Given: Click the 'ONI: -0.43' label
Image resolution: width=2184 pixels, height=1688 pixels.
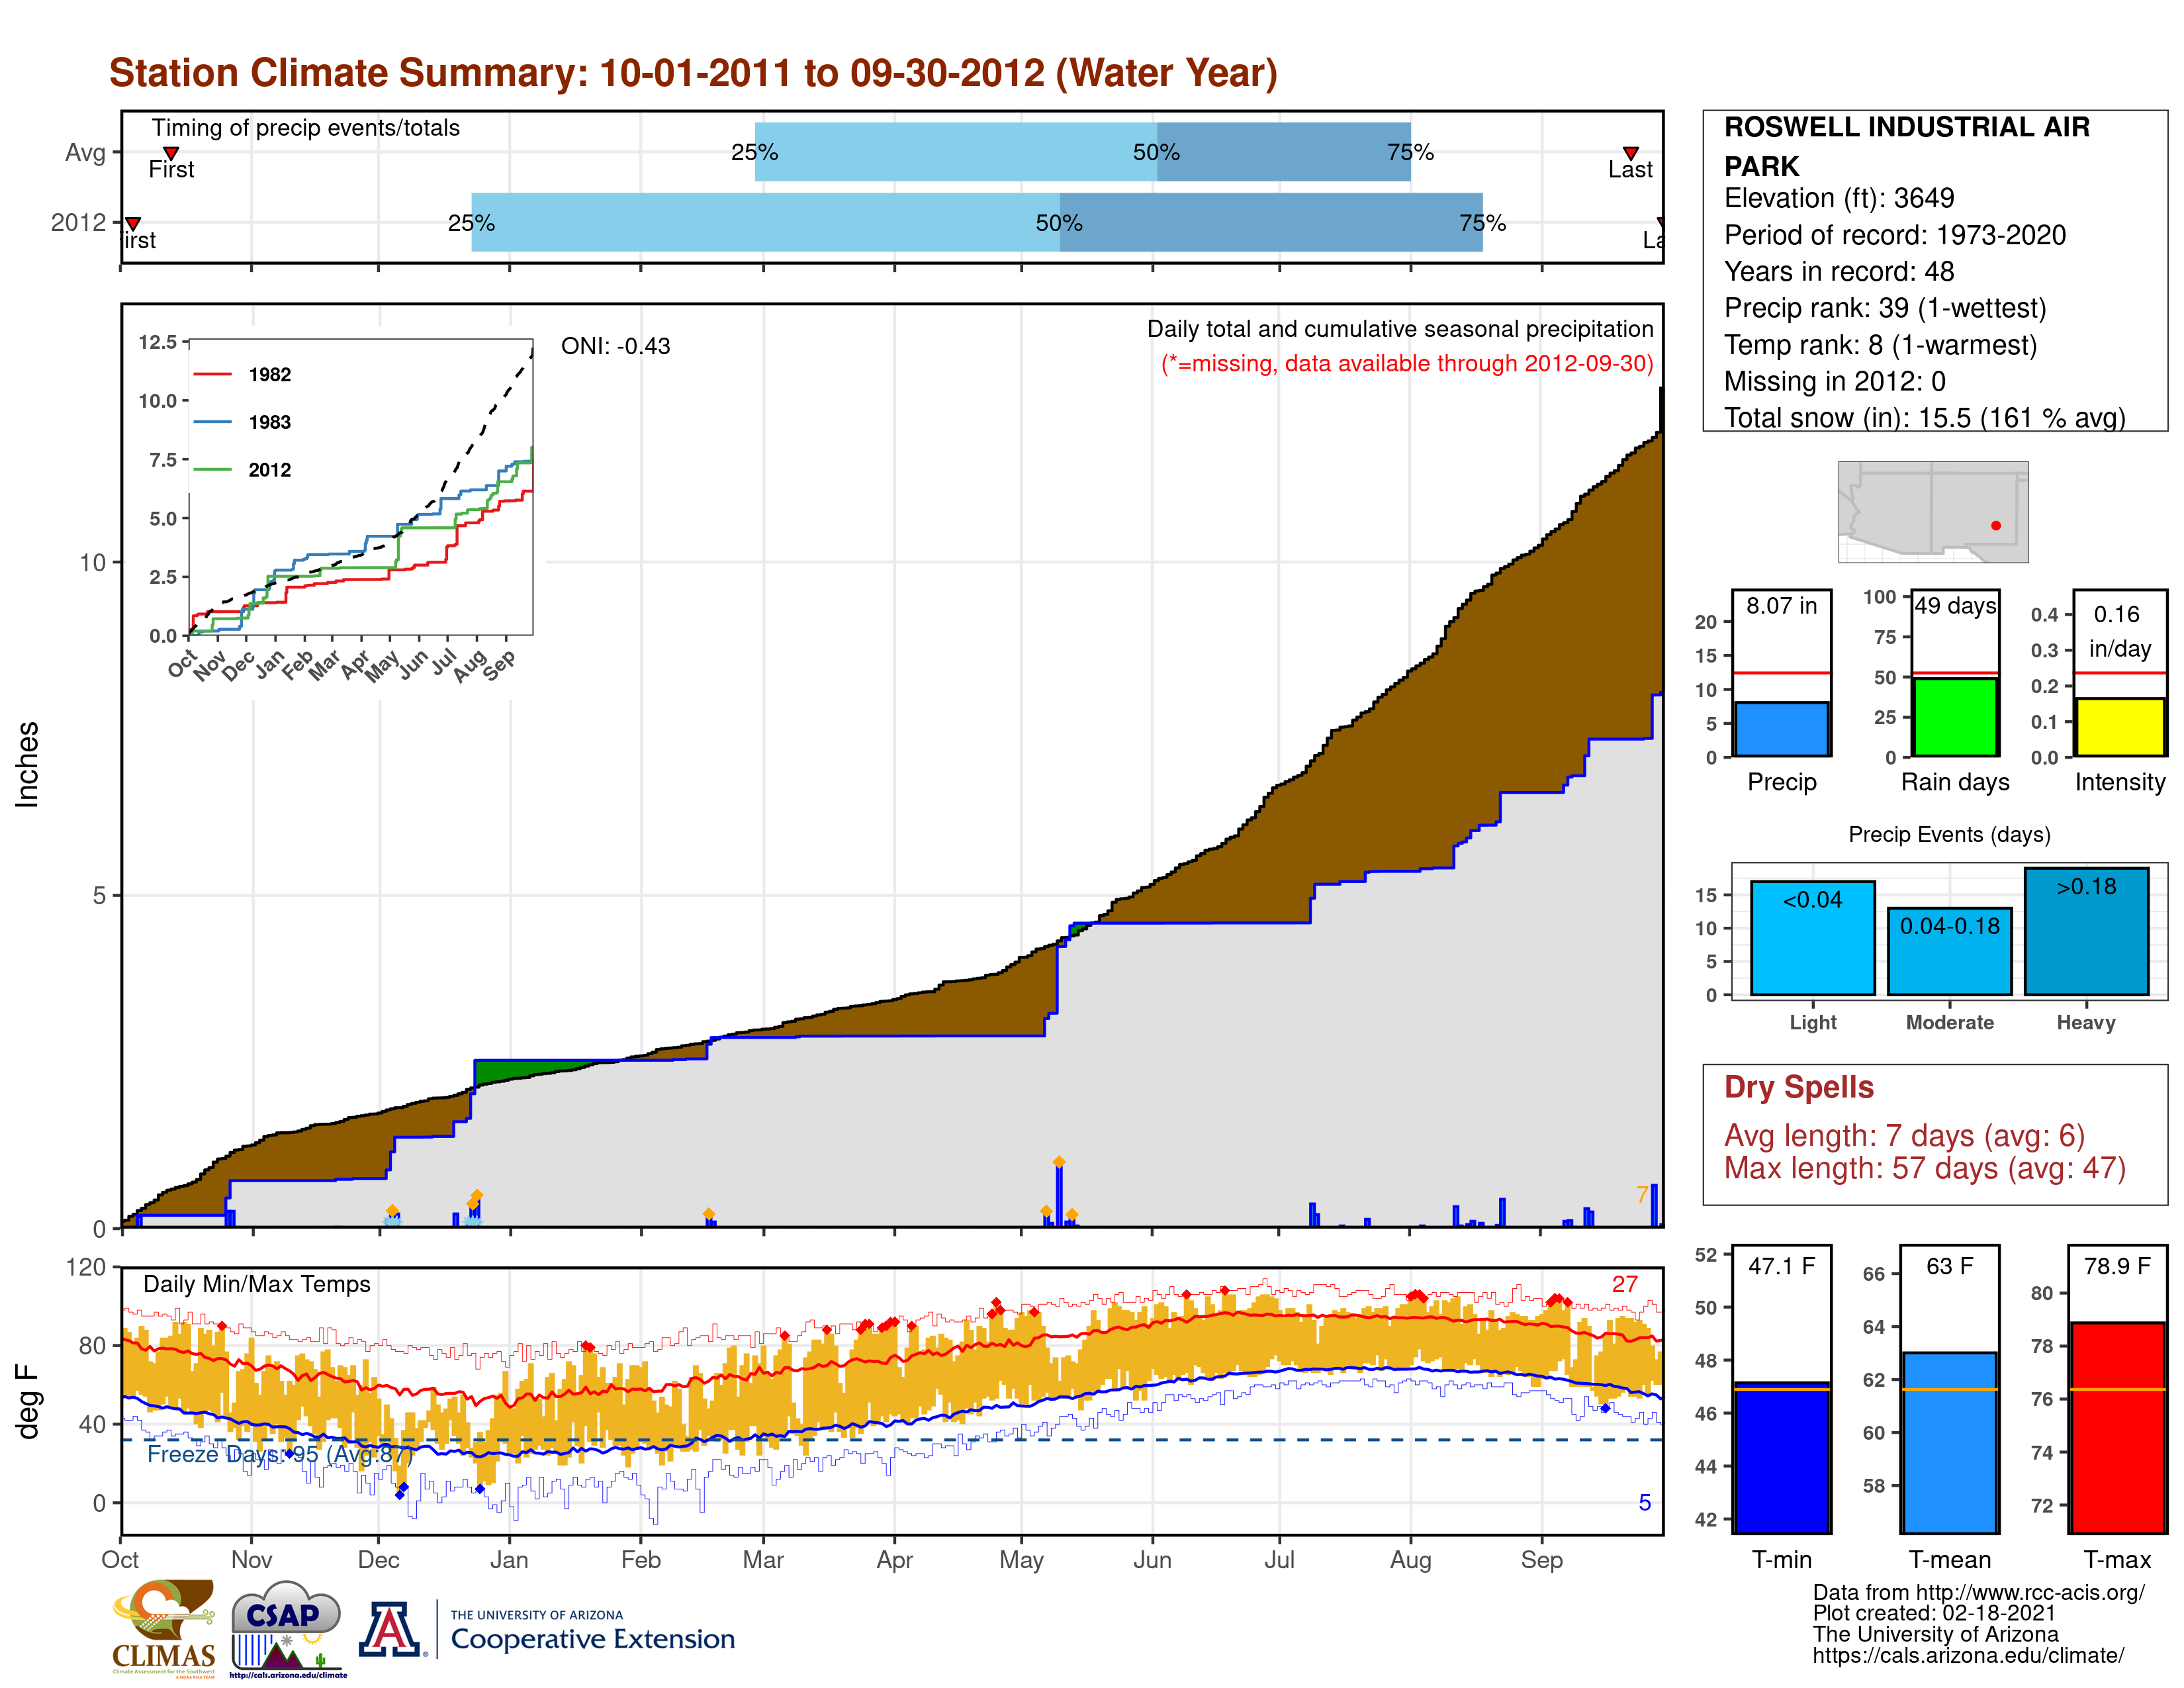Looking at the screenshot, I should 615,346.
